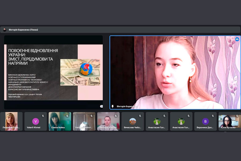Select Олена Бойко participant video tile
Viewport: 241px width, 161px height.
pos(60,121)
